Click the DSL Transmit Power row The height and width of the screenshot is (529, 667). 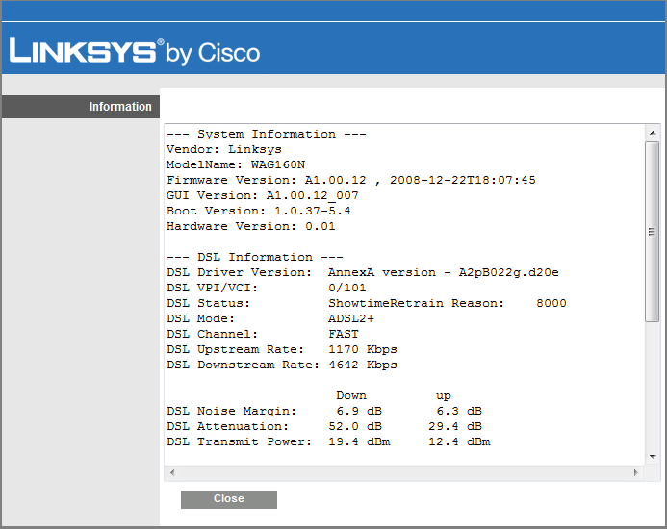point(328,441)
